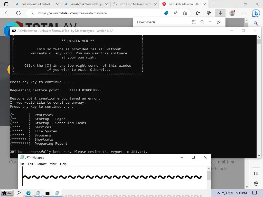Image resolution: width=263 pixels, height=197 pixels.
Task: Open the Favorites list icon
Action: click(198, 13)
